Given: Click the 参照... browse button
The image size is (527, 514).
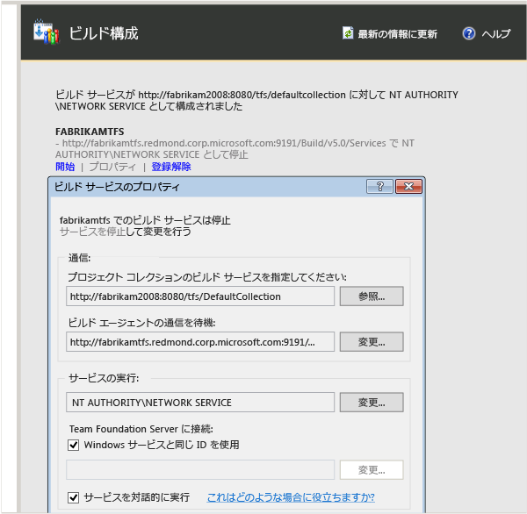Looking at the screenshot, I should [x=372, y=296].
